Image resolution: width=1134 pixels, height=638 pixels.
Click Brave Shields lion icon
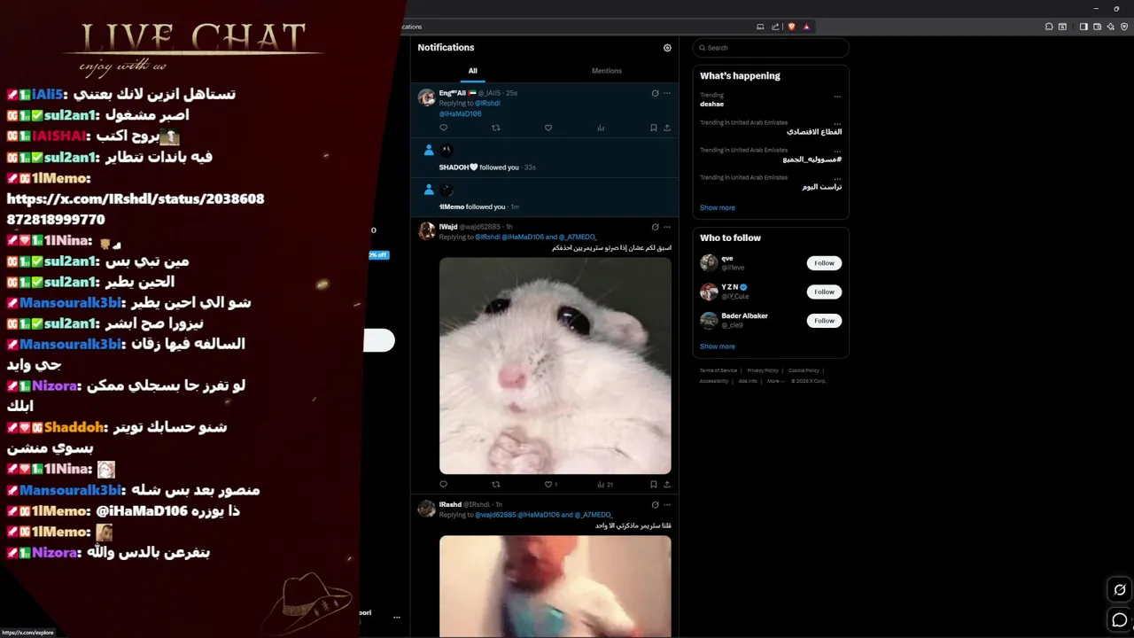click(x=792, y=27)
